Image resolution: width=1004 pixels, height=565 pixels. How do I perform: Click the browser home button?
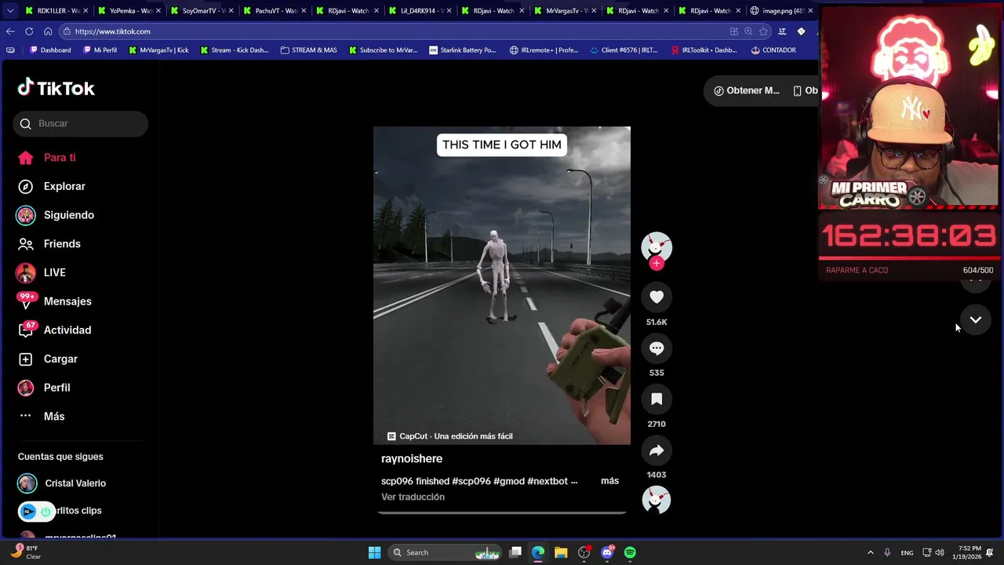48,31
